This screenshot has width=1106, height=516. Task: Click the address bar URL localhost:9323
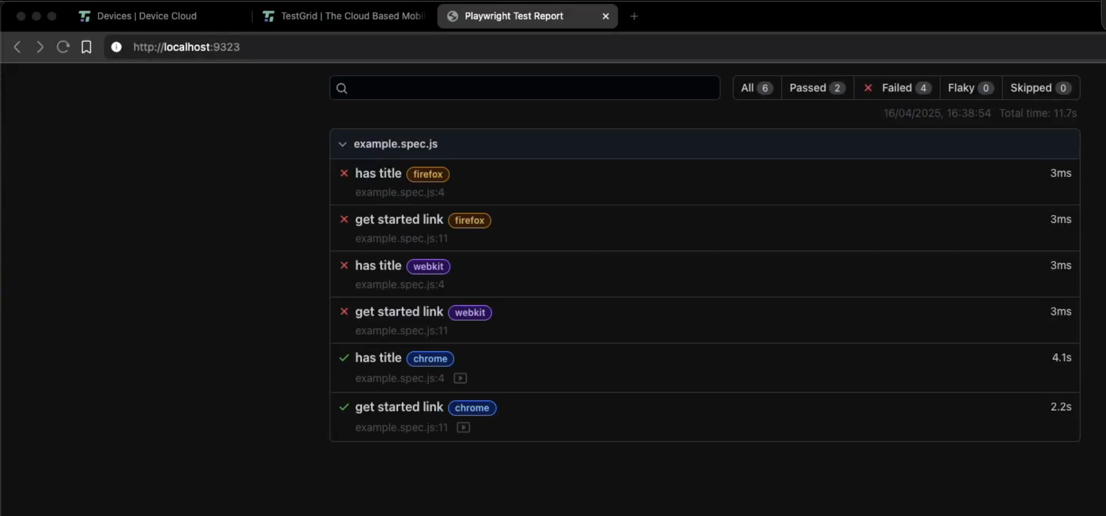[x=186, y=47]
